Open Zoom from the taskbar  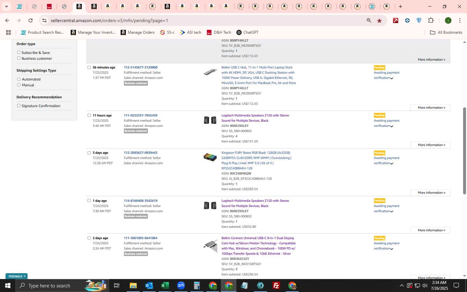(181, 286)
